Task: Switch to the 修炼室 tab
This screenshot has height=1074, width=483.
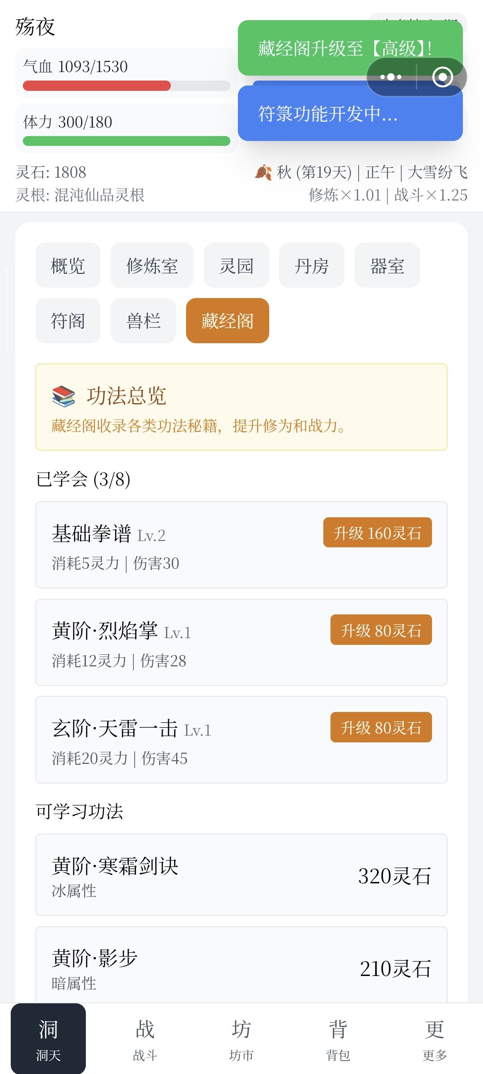Action: click(x=152, y=265)
